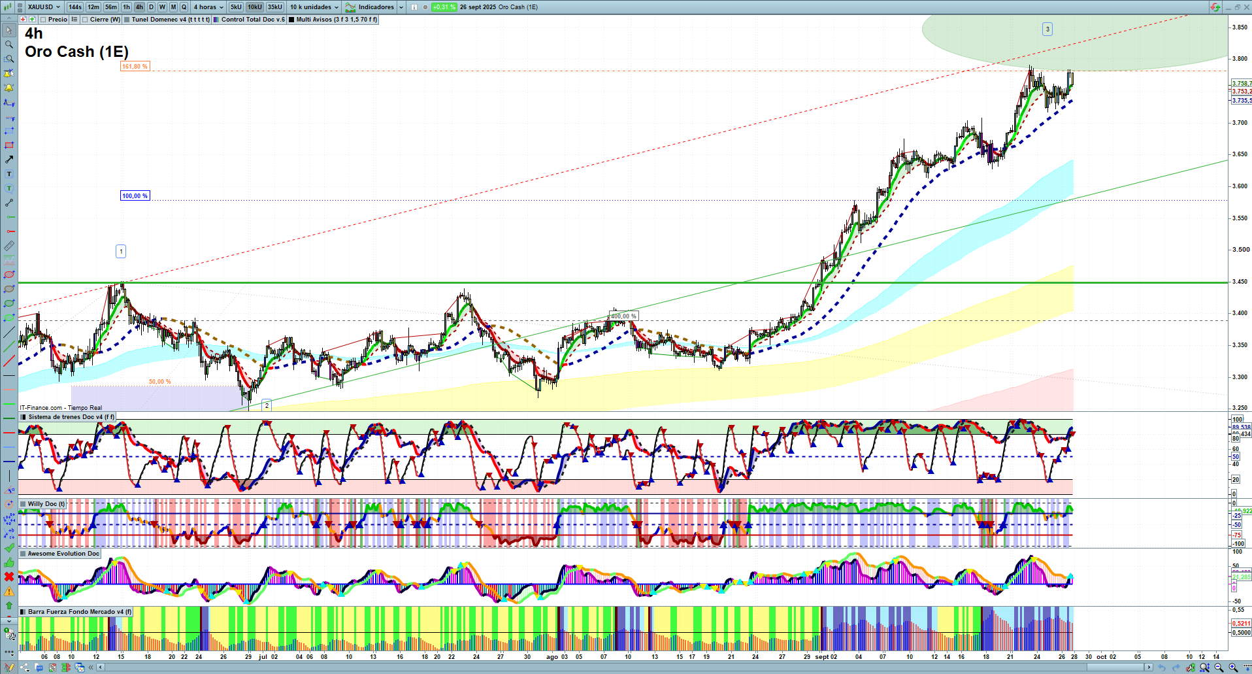Click Multi Avisos black color swatch
Screen dimensions: 1252x674
(291, 20)
